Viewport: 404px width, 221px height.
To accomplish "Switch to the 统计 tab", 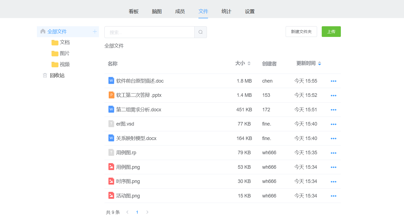I will click(226, 11).
